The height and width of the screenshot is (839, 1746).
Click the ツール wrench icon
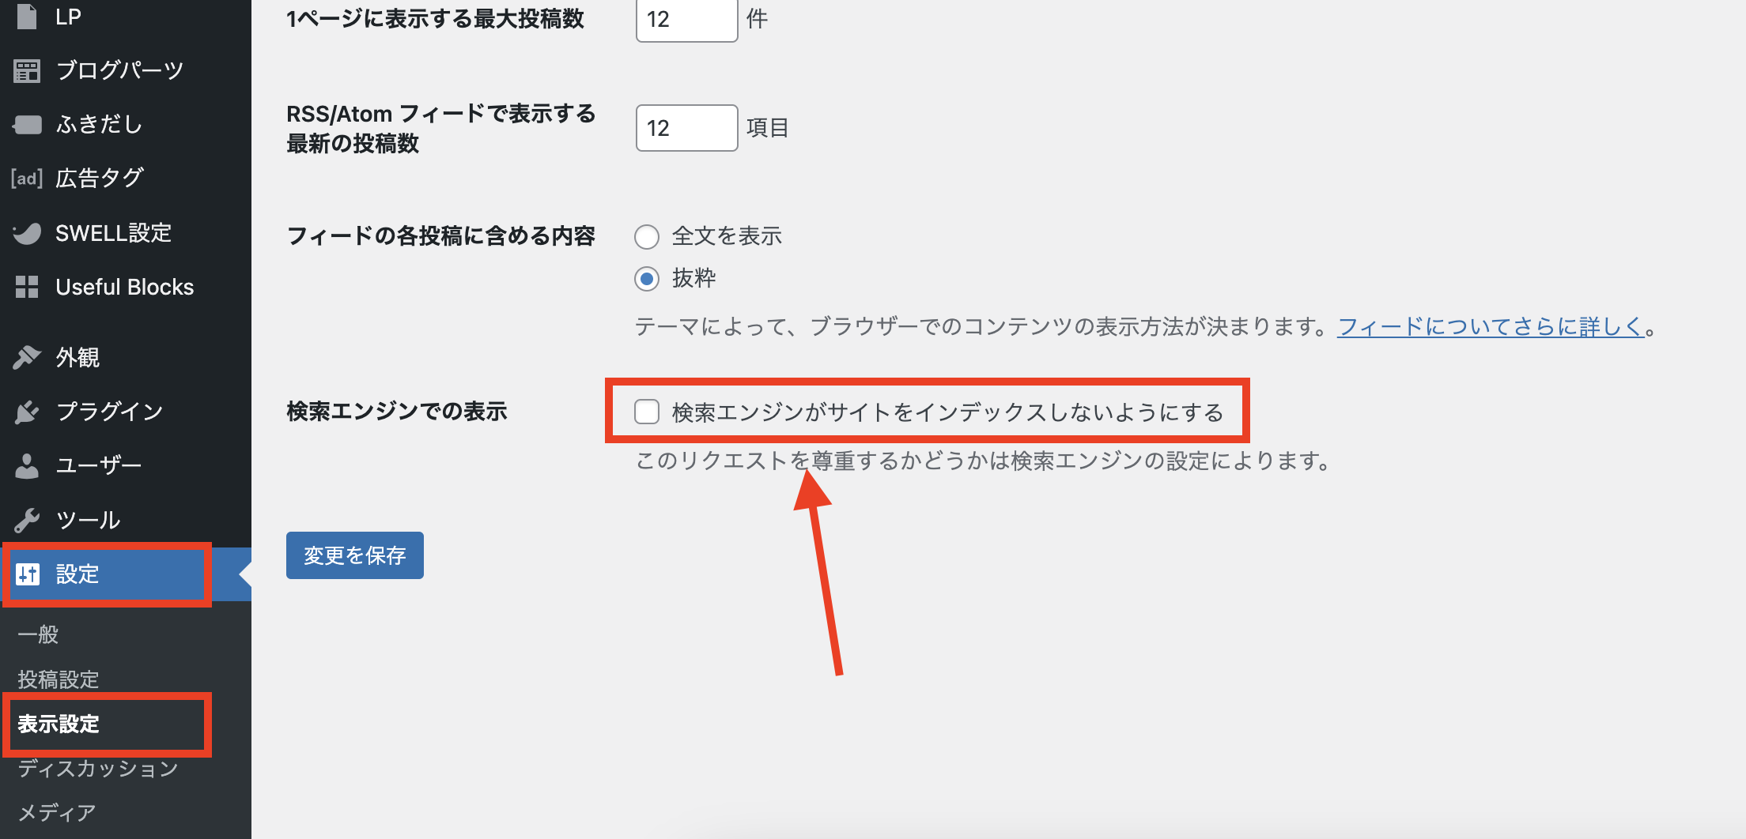tap(27, 520)
